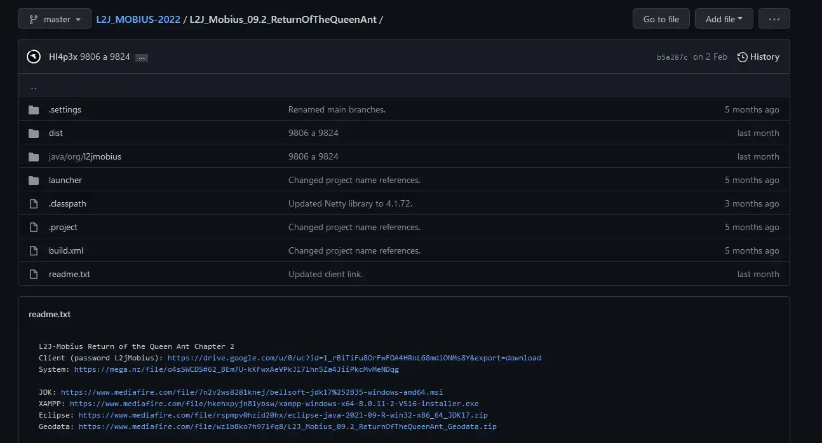Open commit hash b5a287c

tap(672, 57)
